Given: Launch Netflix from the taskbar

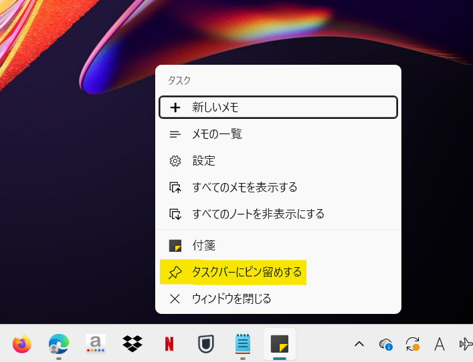Looking at the screenshot, I should 169,343.
